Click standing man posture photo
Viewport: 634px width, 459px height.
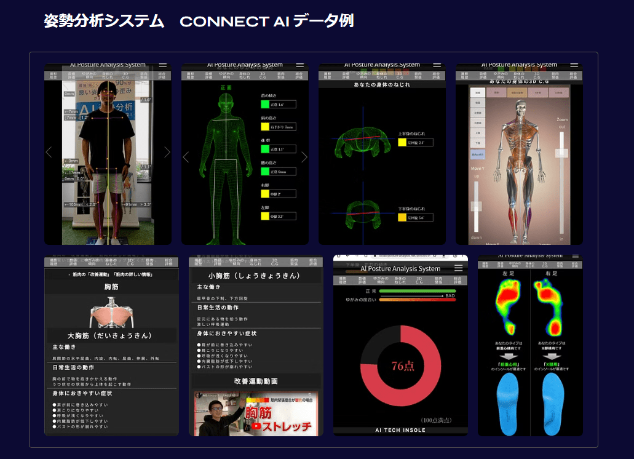[108, 162]
